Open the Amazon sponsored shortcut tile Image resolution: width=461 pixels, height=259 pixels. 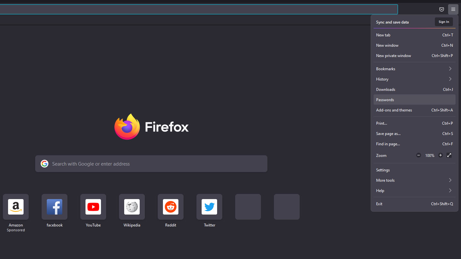tap(16, 207)
